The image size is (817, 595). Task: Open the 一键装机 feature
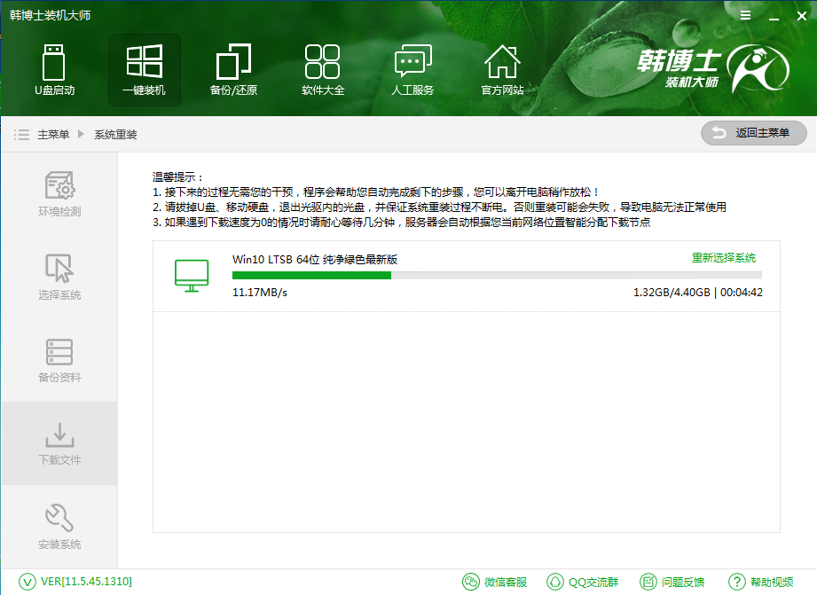click(x=144, y=69)
